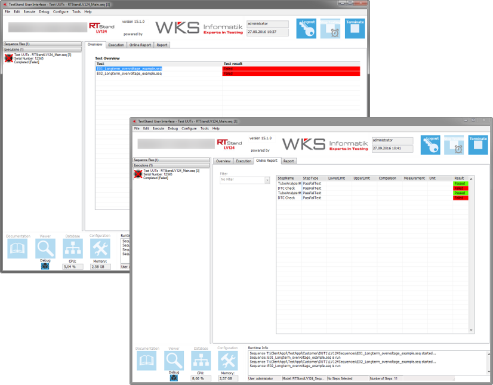Open Configuration tools icon in front window
Viewport: 493px width, 385px height.
click(x=228, y=361)
